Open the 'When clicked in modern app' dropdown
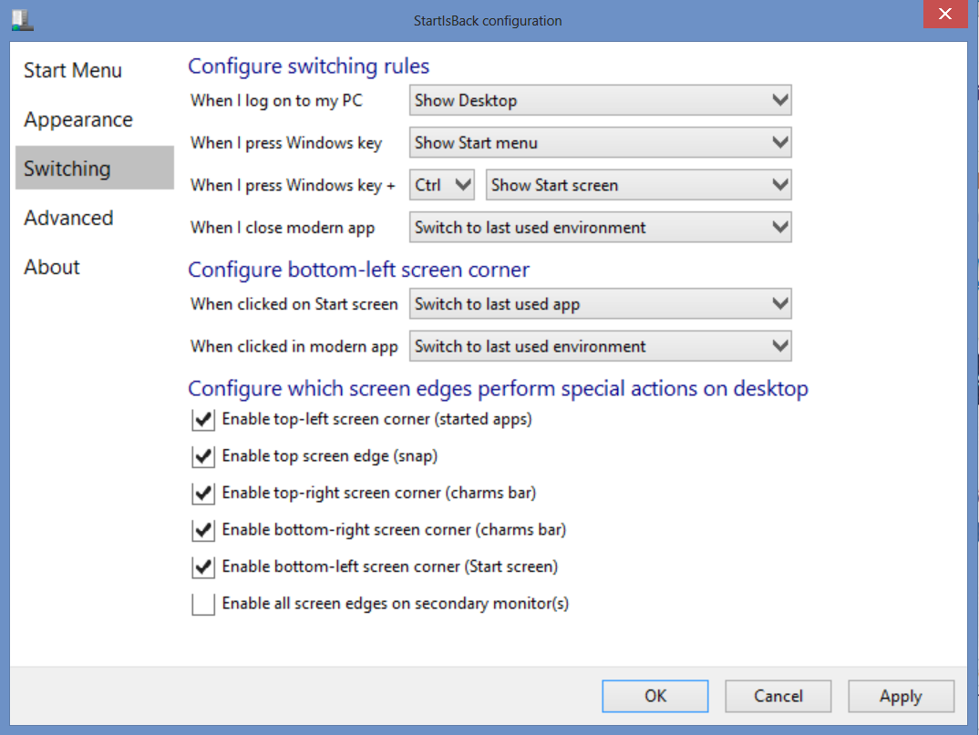 (601, 347)
